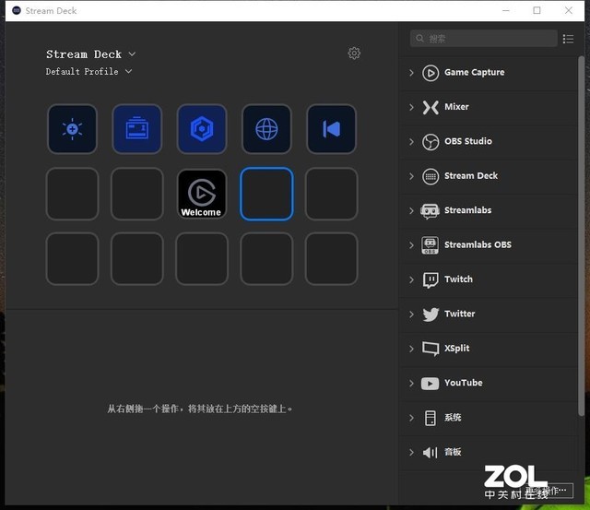The width and height of the screenshot is (590, 510).
Task: Click the XSplit label
Action: (457, 349)
